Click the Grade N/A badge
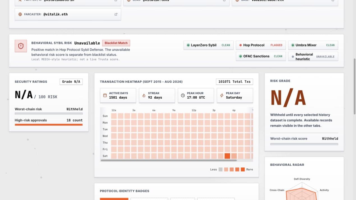The height and width of the screenshot is (200, 356). (71, 82)
